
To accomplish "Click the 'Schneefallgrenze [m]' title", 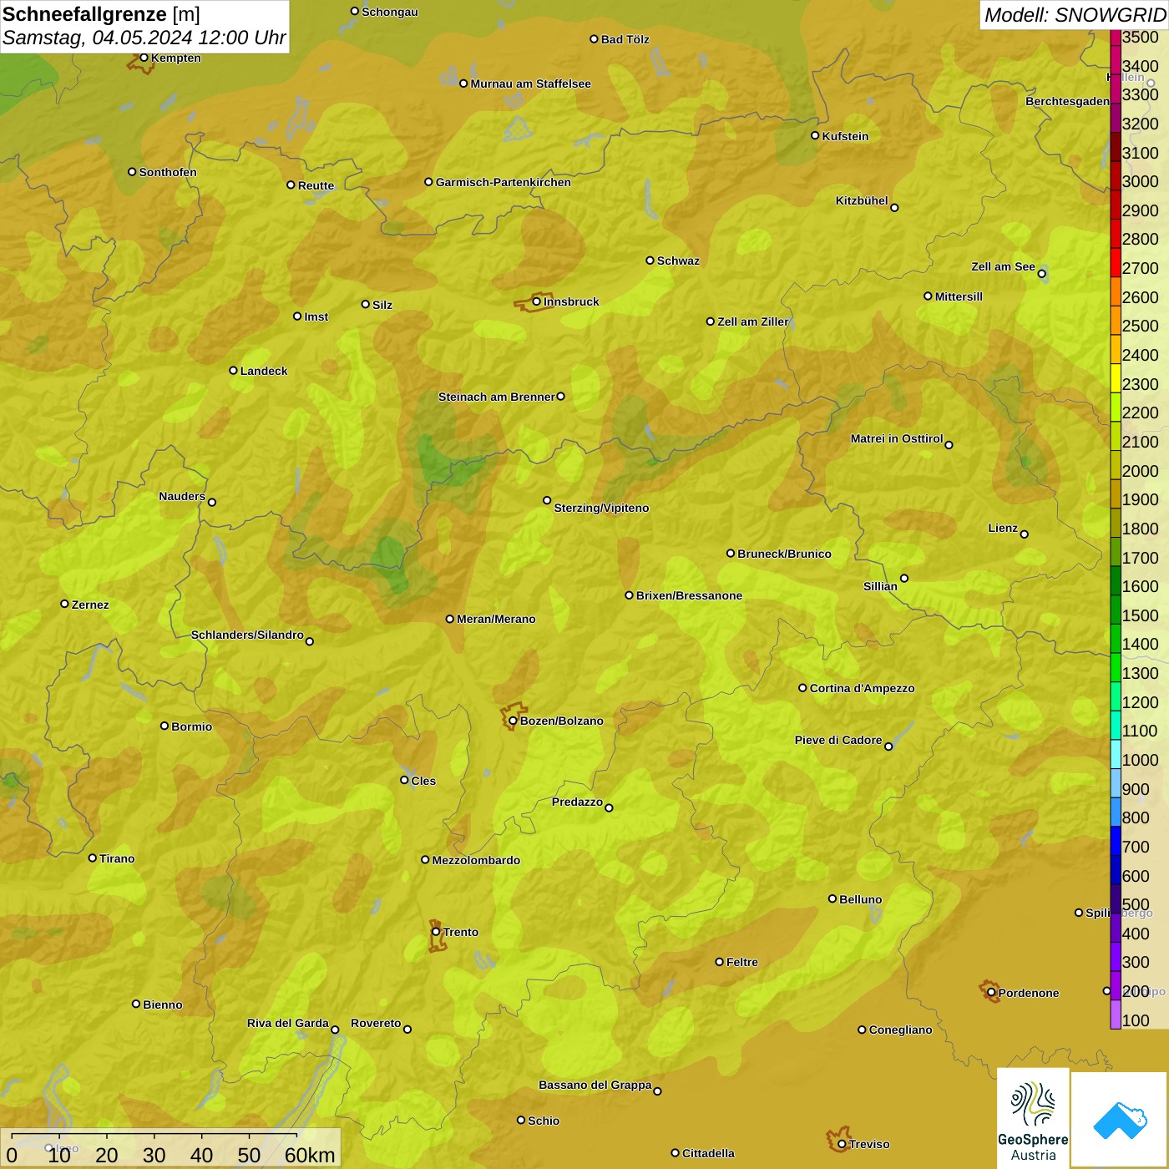I will 101,14.
